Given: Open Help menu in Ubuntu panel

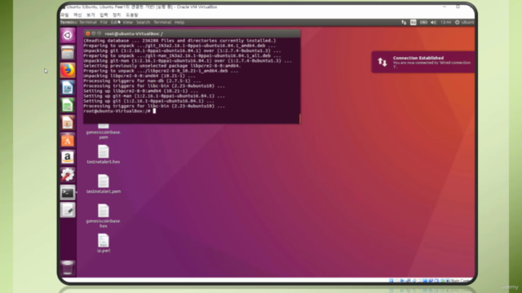Looking at the screenshot, I should point(179,22).
